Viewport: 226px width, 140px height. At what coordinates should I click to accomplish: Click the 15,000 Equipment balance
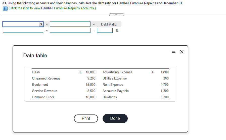[91, 85]
